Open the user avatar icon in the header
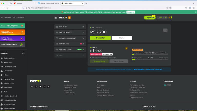The image size is (197, 111). click(x=170, y=17)
